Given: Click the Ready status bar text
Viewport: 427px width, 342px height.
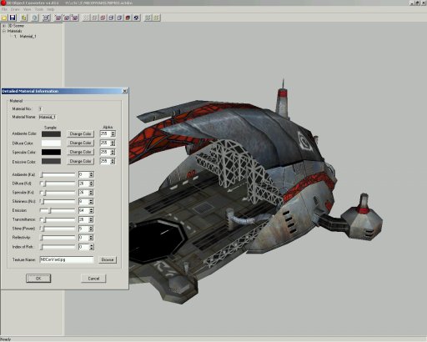Looking at the screenshot, I should click(x=6, y=339).
